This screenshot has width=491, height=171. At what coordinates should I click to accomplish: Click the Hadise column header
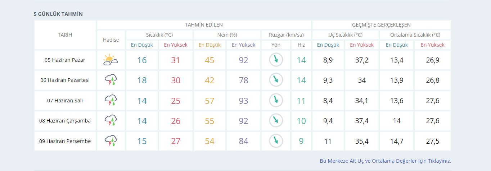(x=111, y=40)
